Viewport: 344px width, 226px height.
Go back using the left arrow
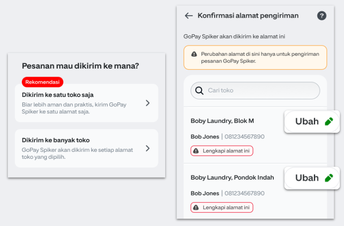pos(189,16)
